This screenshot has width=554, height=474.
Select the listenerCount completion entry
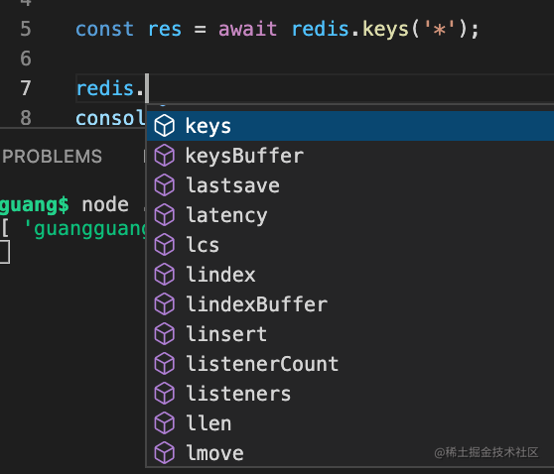pos(349,364)
